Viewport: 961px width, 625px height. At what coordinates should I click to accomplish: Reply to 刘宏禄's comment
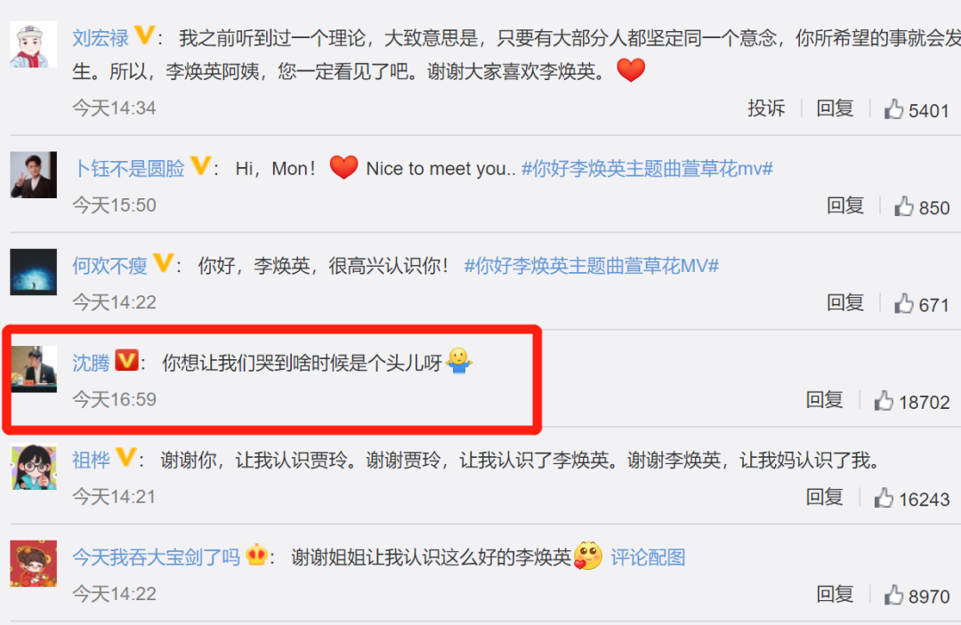coord(835,108)
